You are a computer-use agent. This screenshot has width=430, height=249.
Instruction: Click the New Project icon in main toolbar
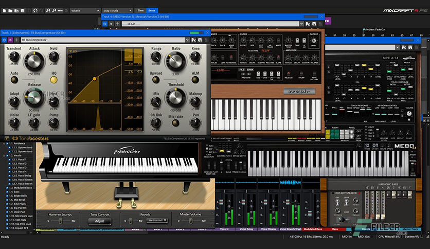point(4,11)
